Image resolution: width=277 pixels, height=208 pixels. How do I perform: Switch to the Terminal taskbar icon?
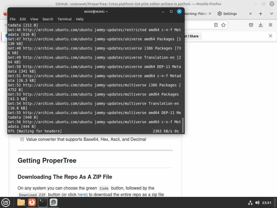43,202
